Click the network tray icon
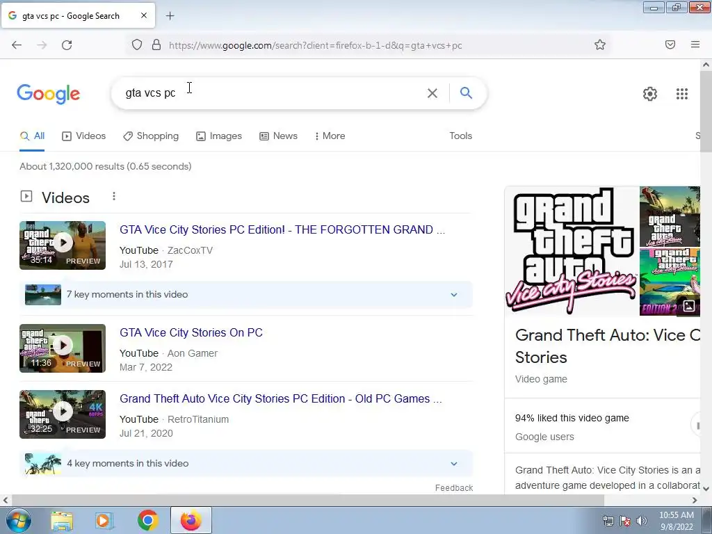712x534 pixels. pyautogui.click(x=608, y=521)
